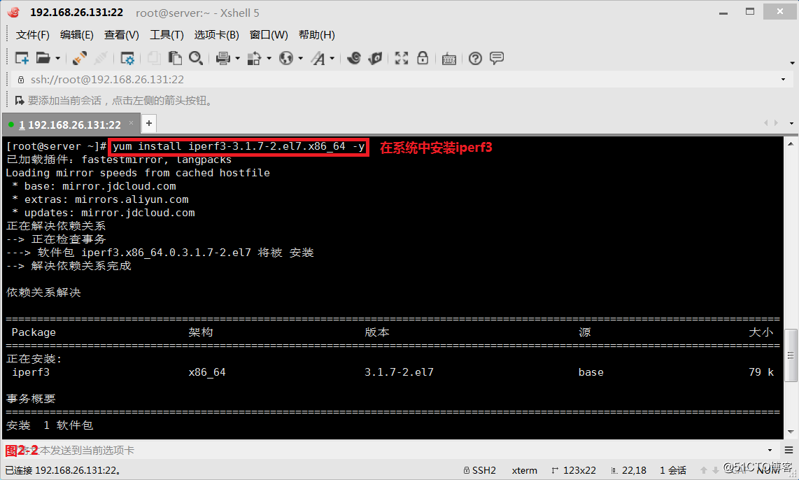Click the Copy icon in toolbar
Image resolution: width=799 pixels, height=480 pixels.
[x=154, y=58]
